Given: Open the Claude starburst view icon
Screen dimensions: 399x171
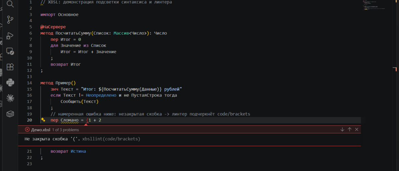Looking at the screenshot, I should pos(10,98).
